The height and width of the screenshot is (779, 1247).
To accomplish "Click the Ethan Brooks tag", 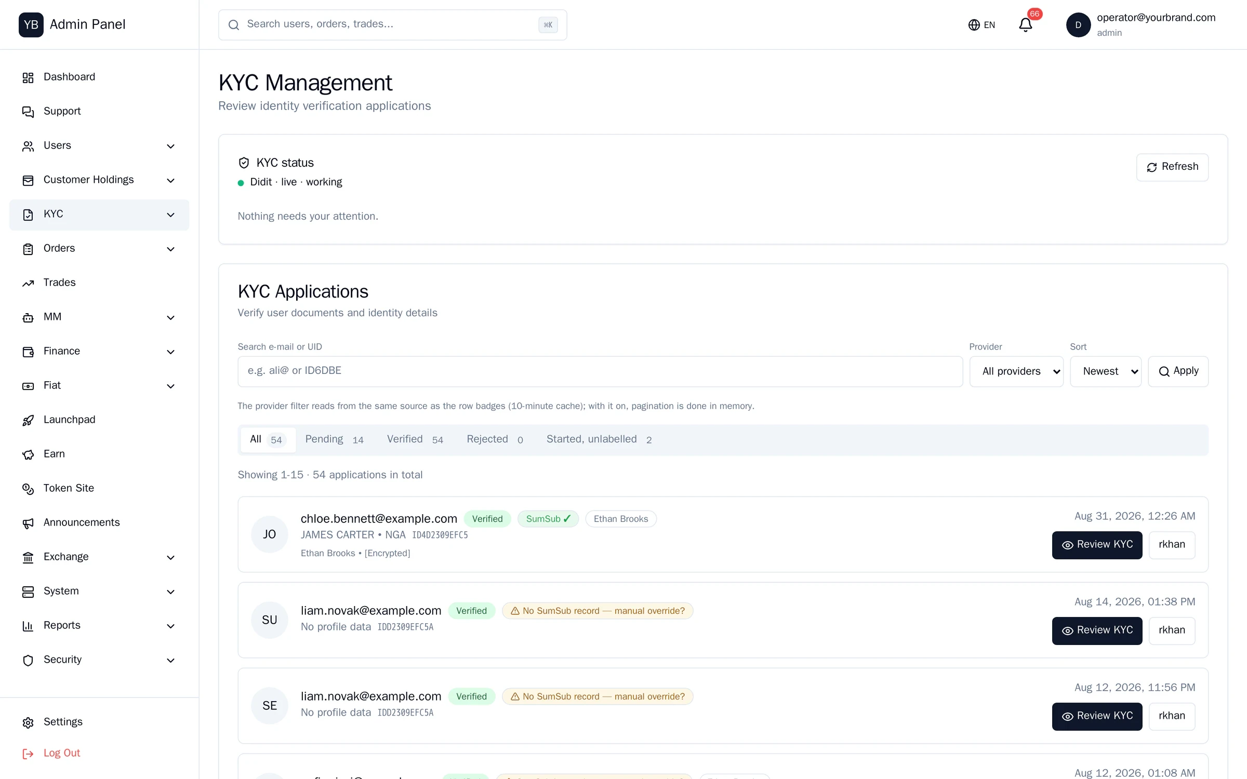I will click(x=620, y=519).
